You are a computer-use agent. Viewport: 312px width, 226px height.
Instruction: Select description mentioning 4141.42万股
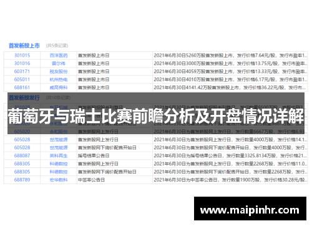230,87
